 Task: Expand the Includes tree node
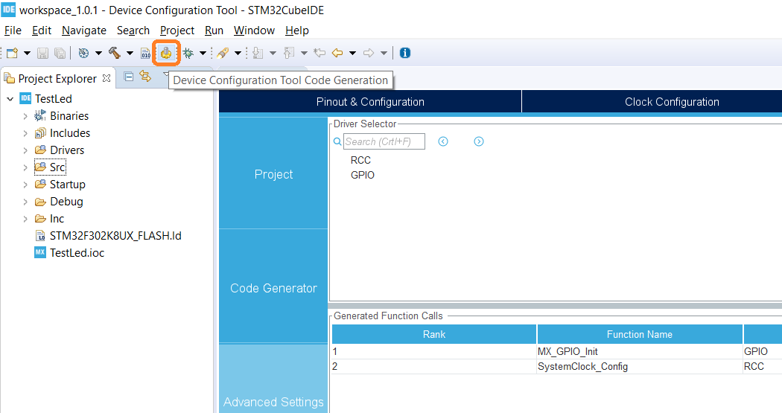click(25, 133)
